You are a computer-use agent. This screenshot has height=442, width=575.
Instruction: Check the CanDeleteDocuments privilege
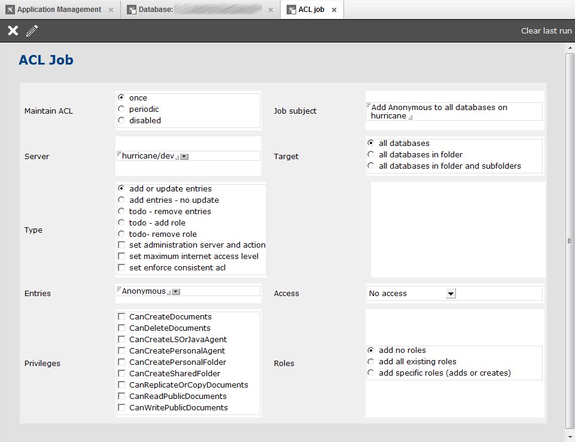(x=121, y=328)
